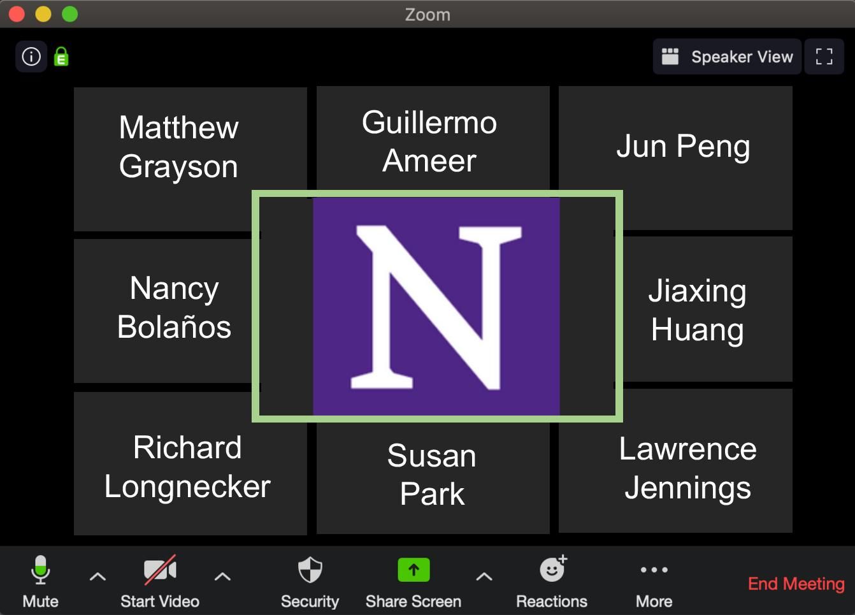This screenshot has height=615, width=855.
Task: Expand share options next to Share Screen
Action: tap(484, 577)
